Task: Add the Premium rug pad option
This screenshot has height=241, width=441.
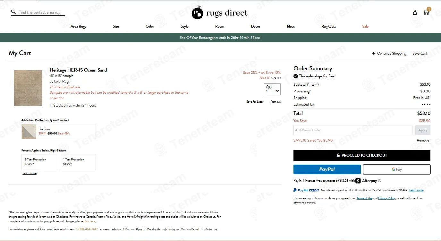Action: pos(59,131)
